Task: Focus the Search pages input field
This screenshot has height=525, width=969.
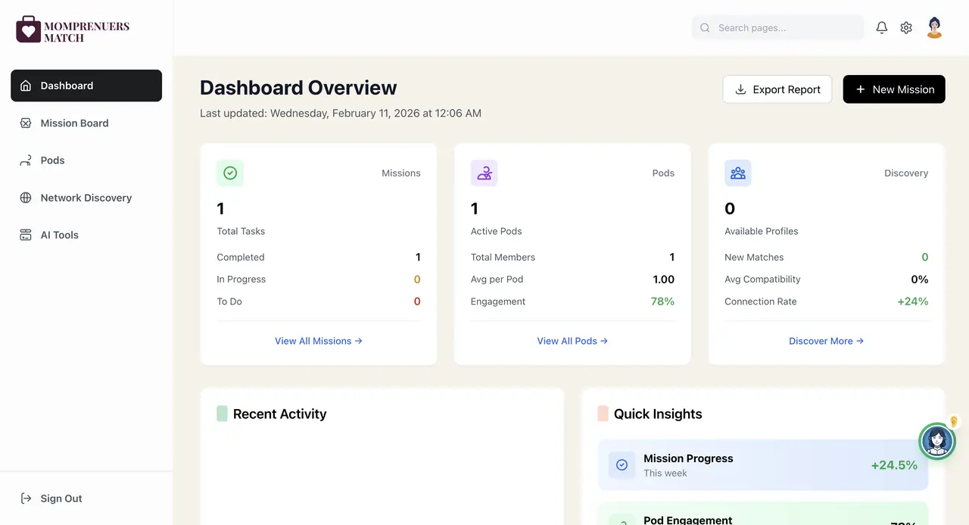Action: pos(778,28)
